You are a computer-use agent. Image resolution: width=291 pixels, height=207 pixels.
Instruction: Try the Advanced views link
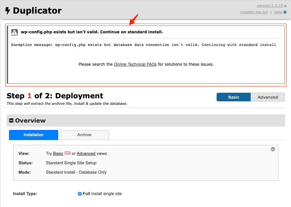coord(86,154)
